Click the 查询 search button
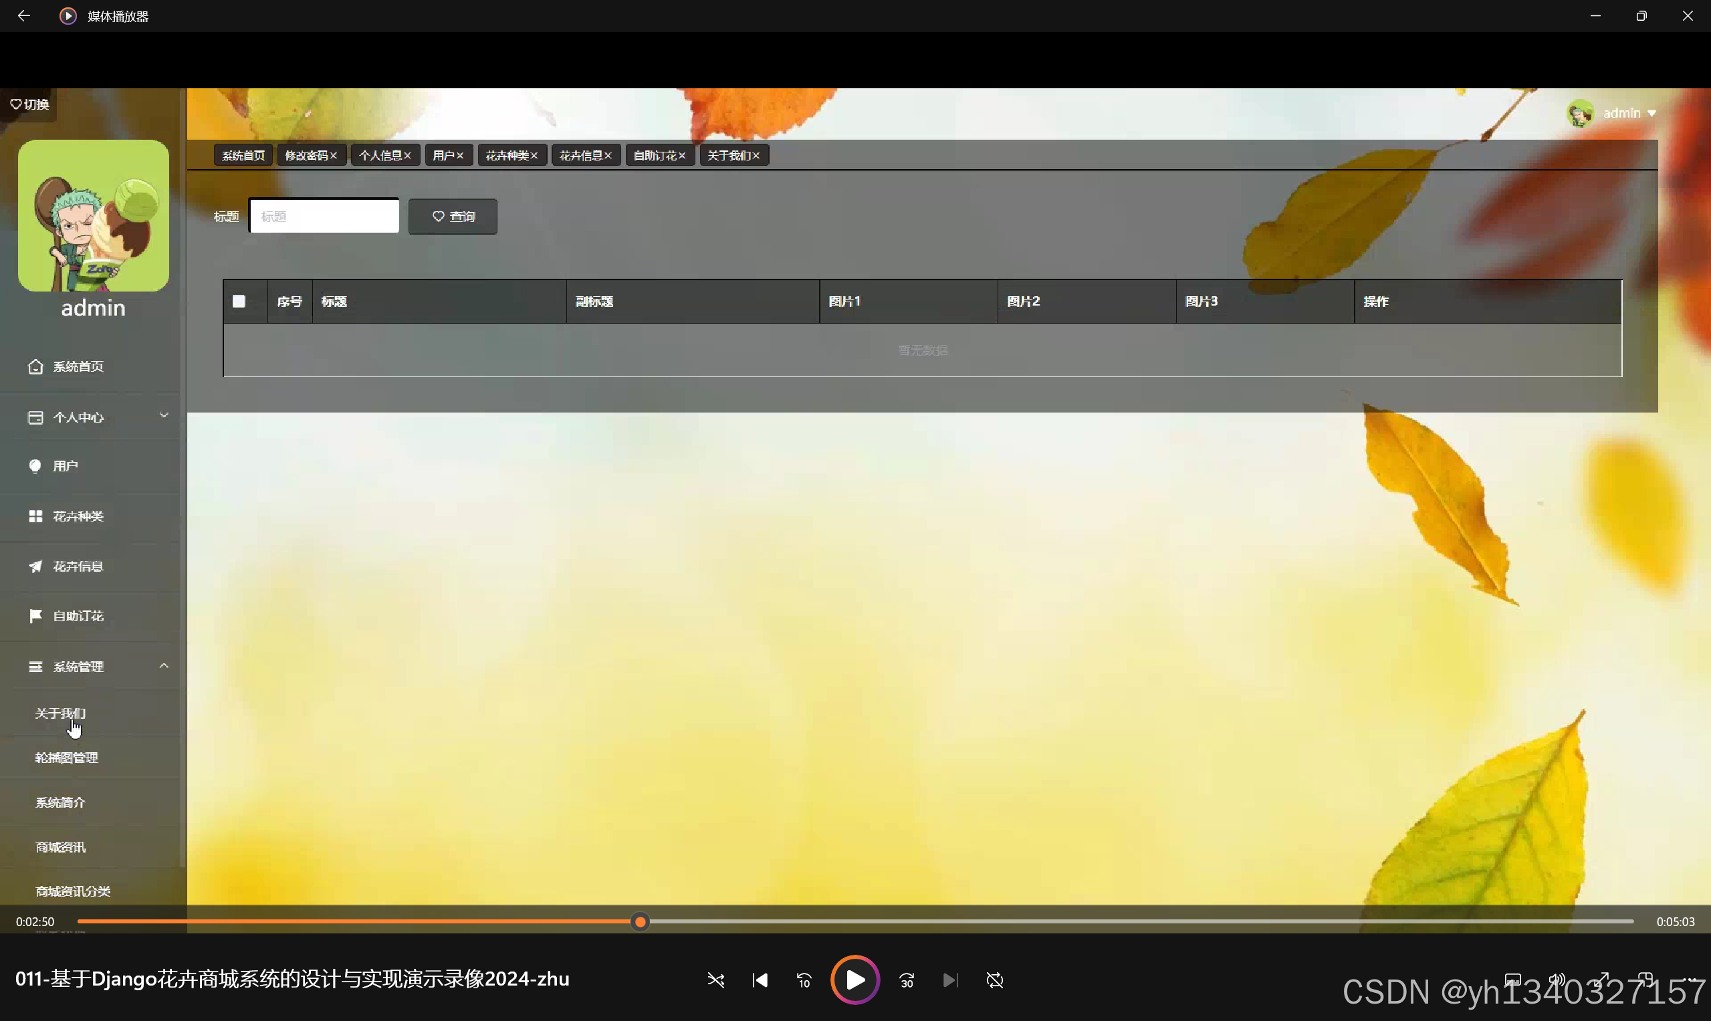Viewport: 1711px width, 1021px height. click(453, 217)
